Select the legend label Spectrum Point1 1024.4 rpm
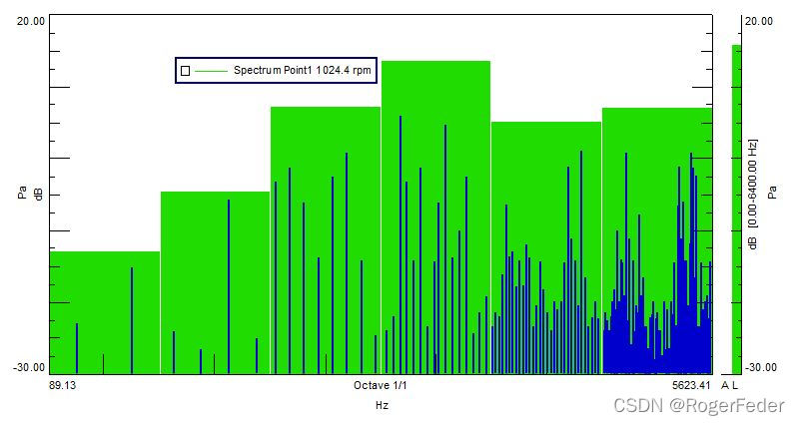800x425 pixels. (x=302, y=70)
